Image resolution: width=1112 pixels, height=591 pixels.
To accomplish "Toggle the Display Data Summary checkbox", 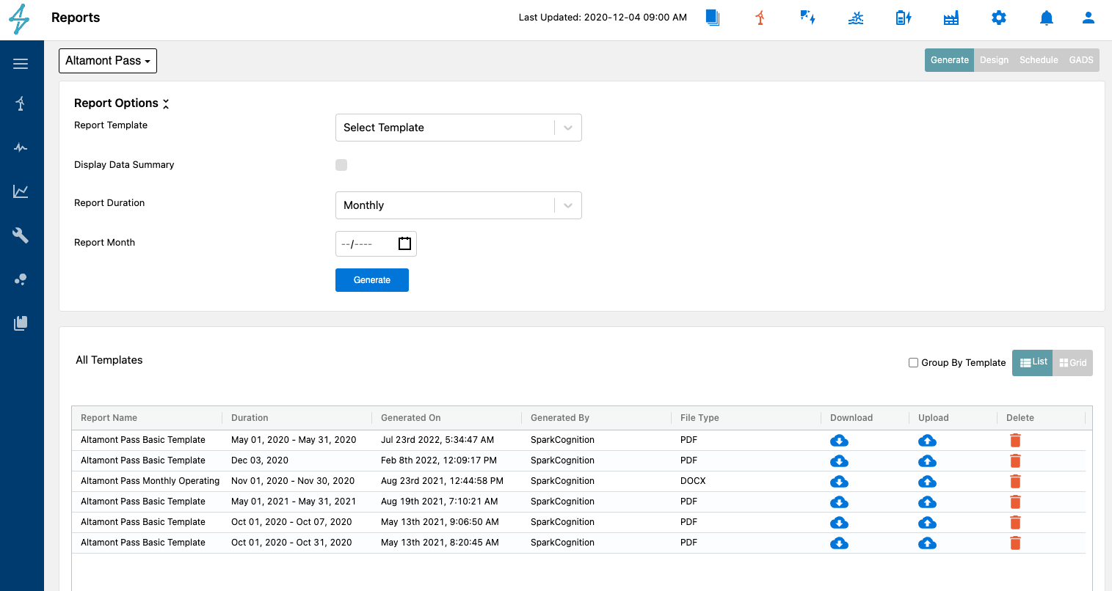I will click(341, 165).
